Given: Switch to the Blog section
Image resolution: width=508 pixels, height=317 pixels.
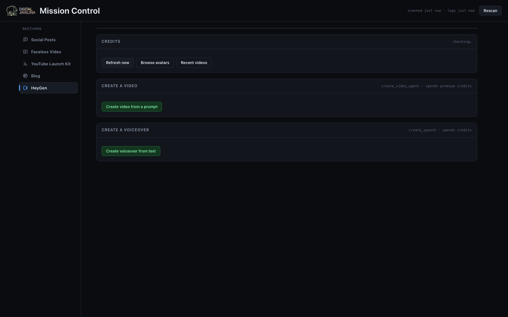Looking at the screenshot, I should (x=49, y=76).
